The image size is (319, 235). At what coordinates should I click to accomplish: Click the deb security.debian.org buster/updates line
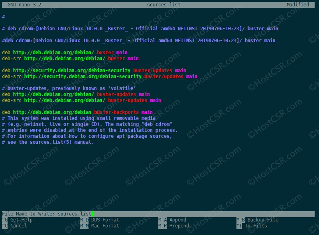click(x=94, y=70)
